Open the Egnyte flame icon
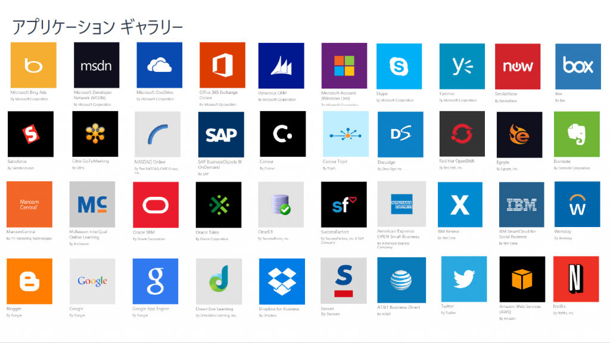Viewport: 610px width, 343px height. [x=519, y=134]
